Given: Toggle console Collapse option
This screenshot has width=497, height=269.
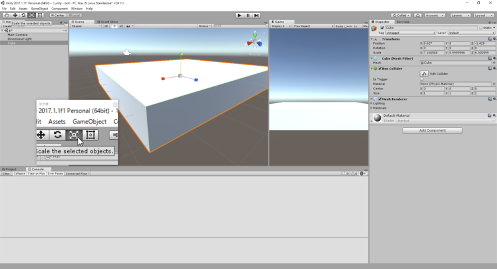Looking at the screenshot, I should point(19,173).
